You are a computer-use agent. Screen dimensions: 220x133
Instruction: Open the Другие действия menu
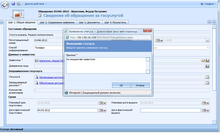point(35,4)
